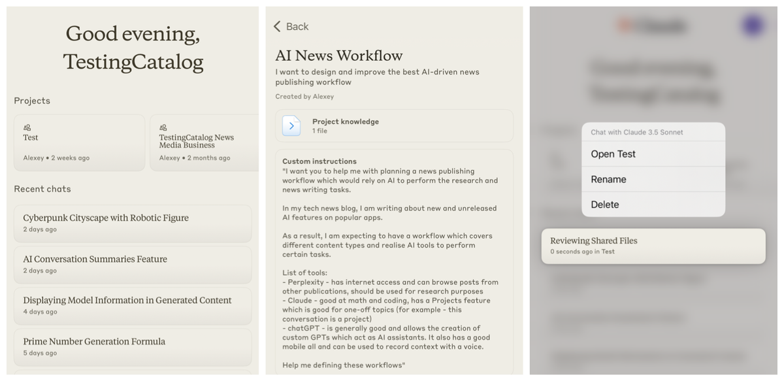Open "Displaying Model Information in Generated Content" chat

pyautogui.click(x=133, y=306)
